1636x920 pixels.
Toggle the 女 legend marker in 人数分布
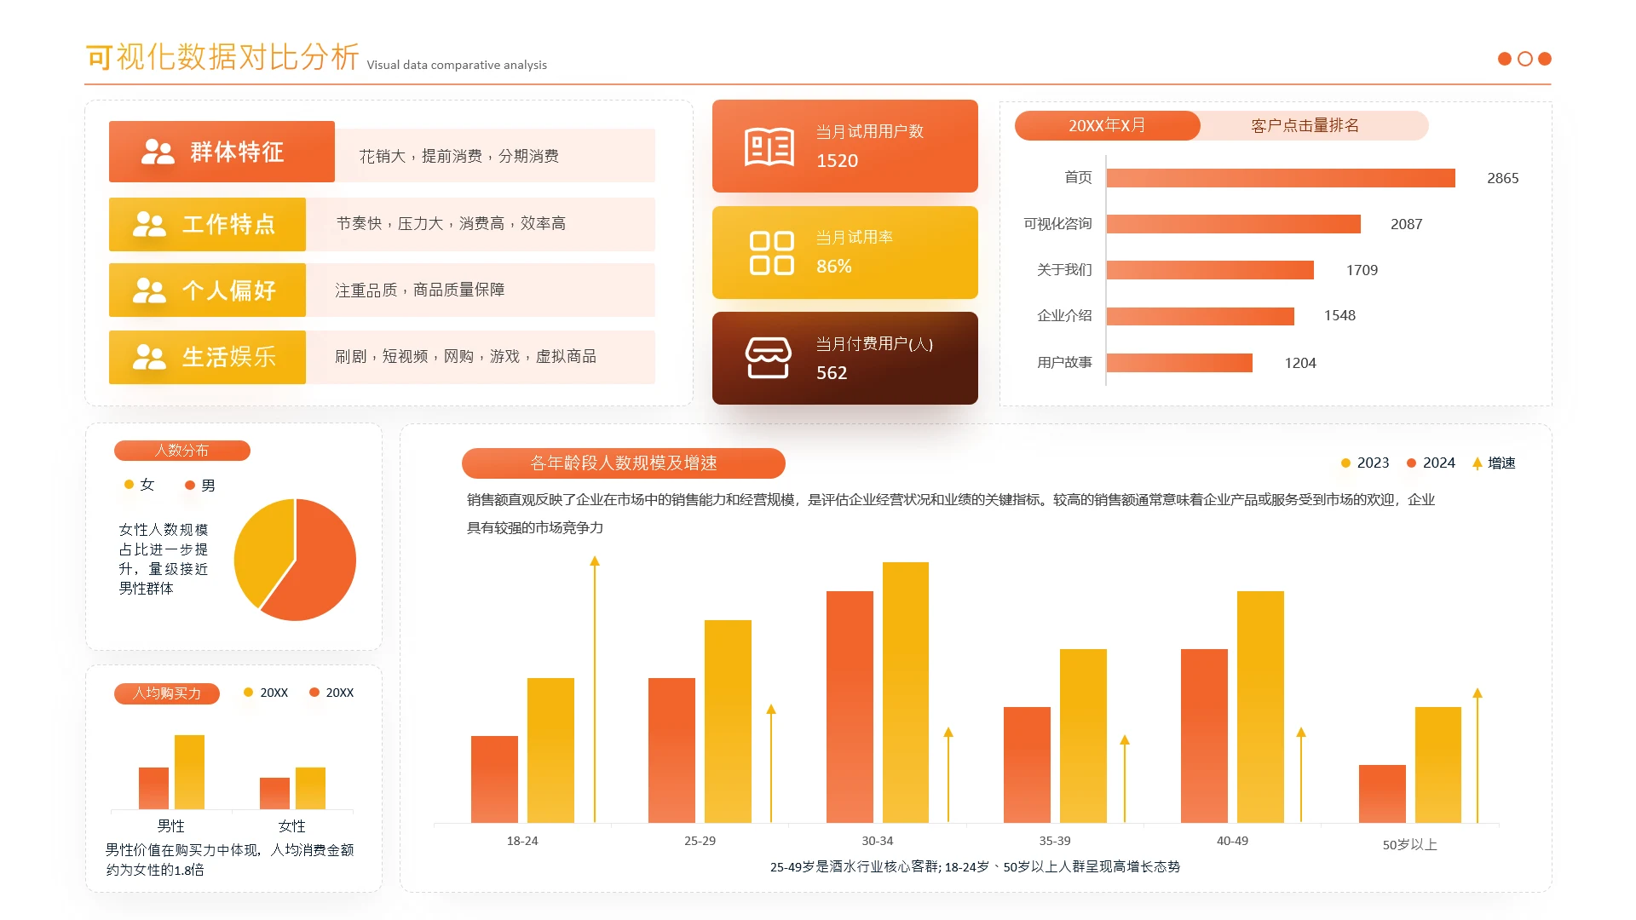tap(130, 485)
